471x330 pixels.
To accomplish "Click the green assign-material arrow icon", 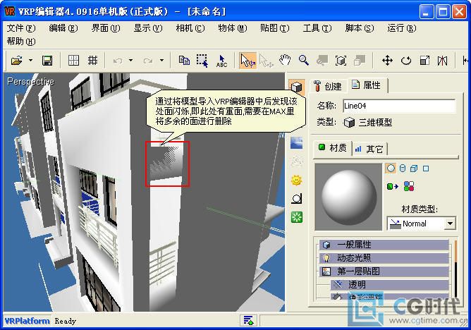I will point(392,186).
